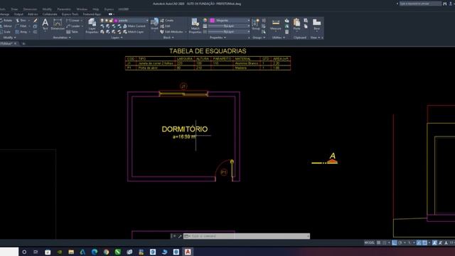Expand the Annotation panel
455x256 pixels.
[62, 38]
